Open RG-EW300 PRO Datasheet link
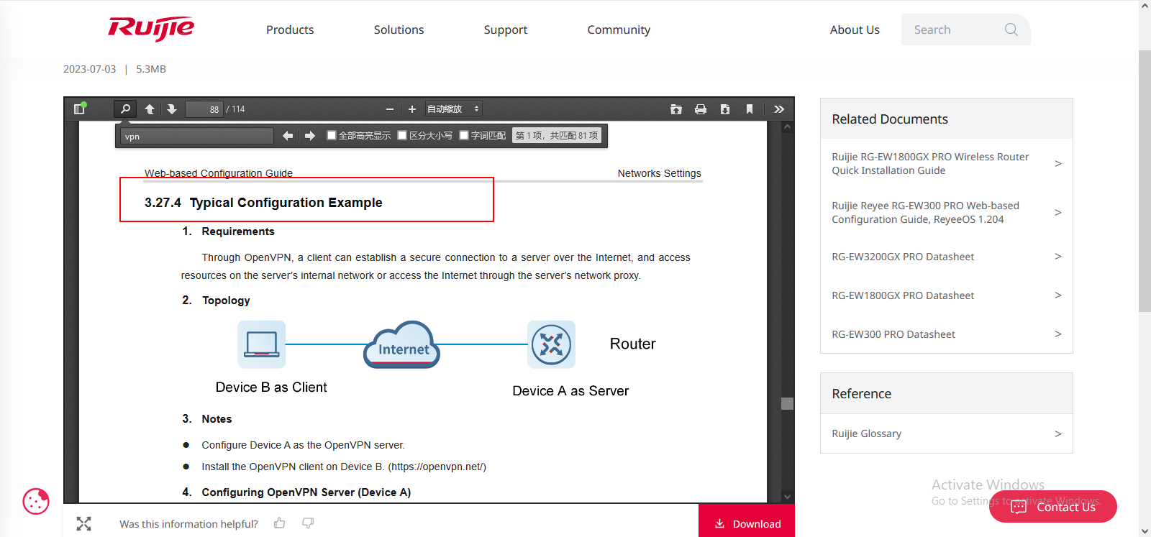1151x537 pixels. (893, 334)
